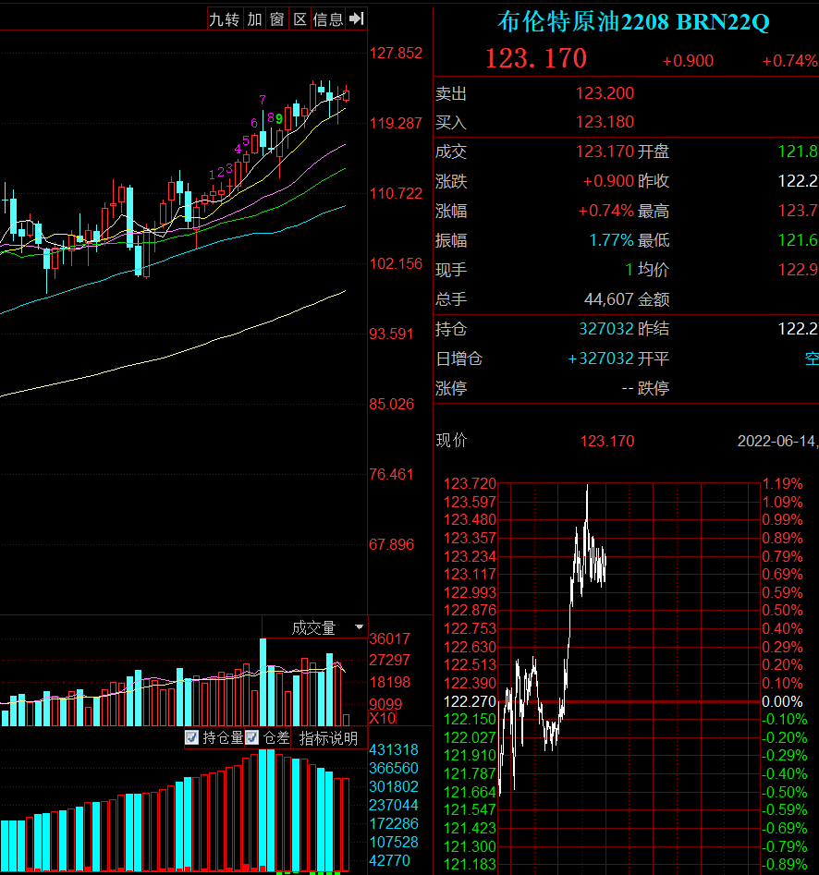Click the 涨幅 value +0.74% in quote table
819x875 pixels.
click(605, 211)
